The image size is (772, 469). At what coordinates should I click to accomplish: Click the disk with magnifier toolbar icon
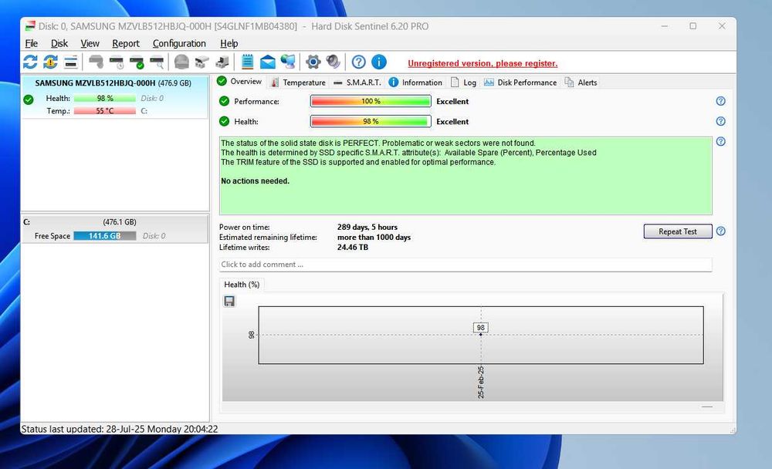point(157,62)
